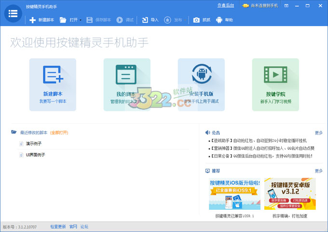Click 更多 next to 公告 section

318,132
